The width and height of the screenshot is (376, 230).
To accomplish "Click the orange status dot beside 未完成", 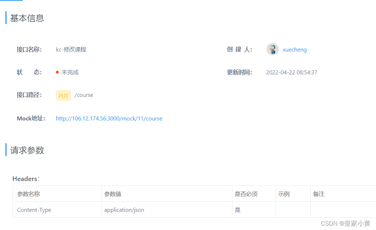I will (x=57, y=72).
